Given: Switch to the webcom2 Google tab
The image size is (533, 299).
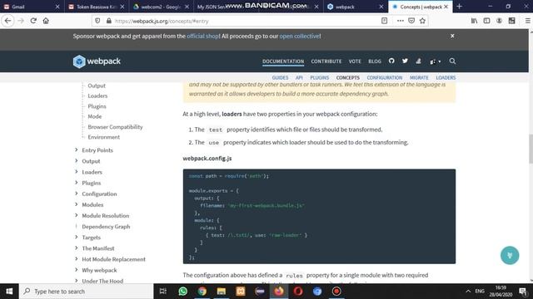Looking at the screenshot, I should [x=161, y=7].
